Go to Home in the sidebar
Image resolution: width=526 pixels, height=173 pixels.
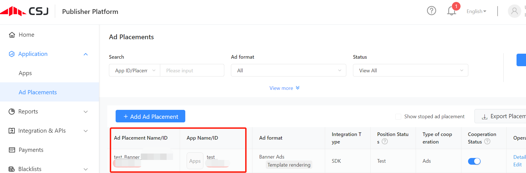[x=26, y=35]
